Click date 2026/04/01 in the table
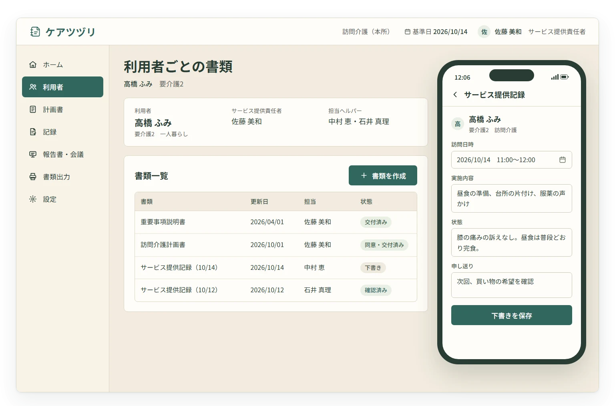 click(267, 222)
